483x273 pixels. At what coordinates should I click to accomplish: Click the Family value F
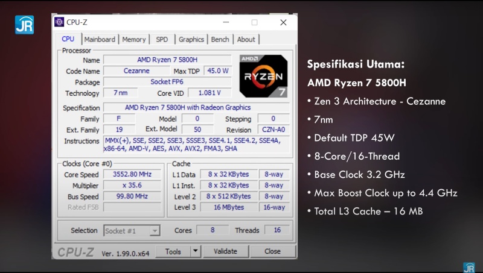click(119, 119)
